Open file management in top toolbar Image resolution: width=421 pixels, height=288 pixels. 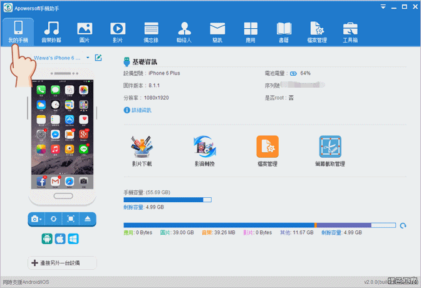coord(317,32)
